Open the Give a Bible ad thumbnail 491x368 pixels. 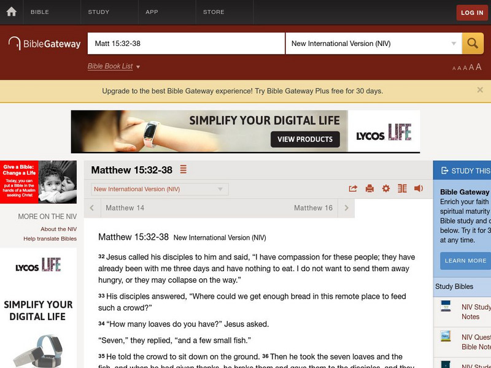(x=38, y=182)
